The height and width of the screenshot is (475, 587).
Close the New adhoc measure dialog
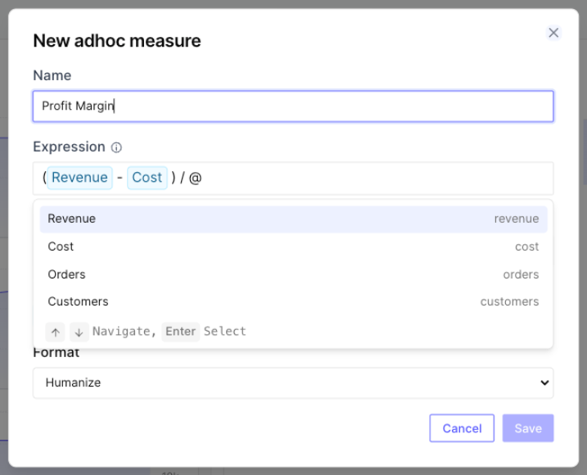click(553, 33)
